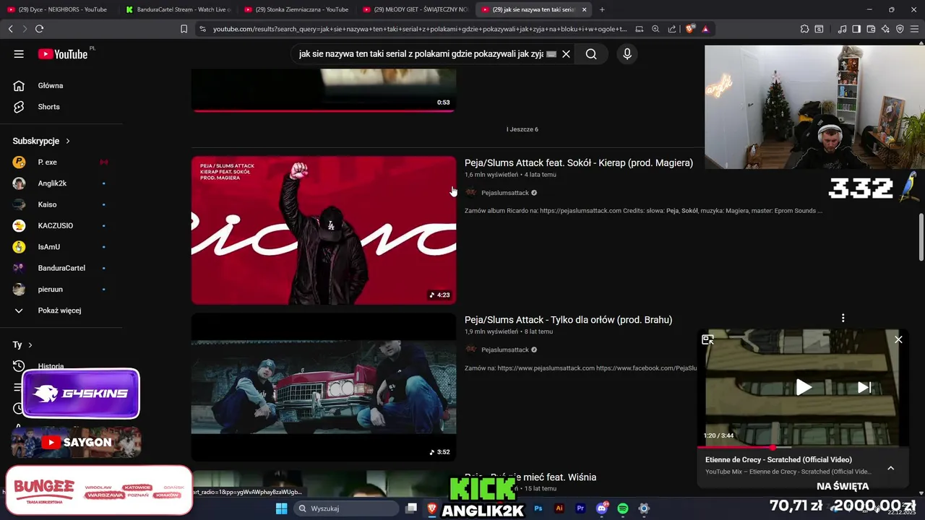Open the Kierap video thumbnail
The height and width of the screenshot is (520, 925).
[x=324, y=230]
